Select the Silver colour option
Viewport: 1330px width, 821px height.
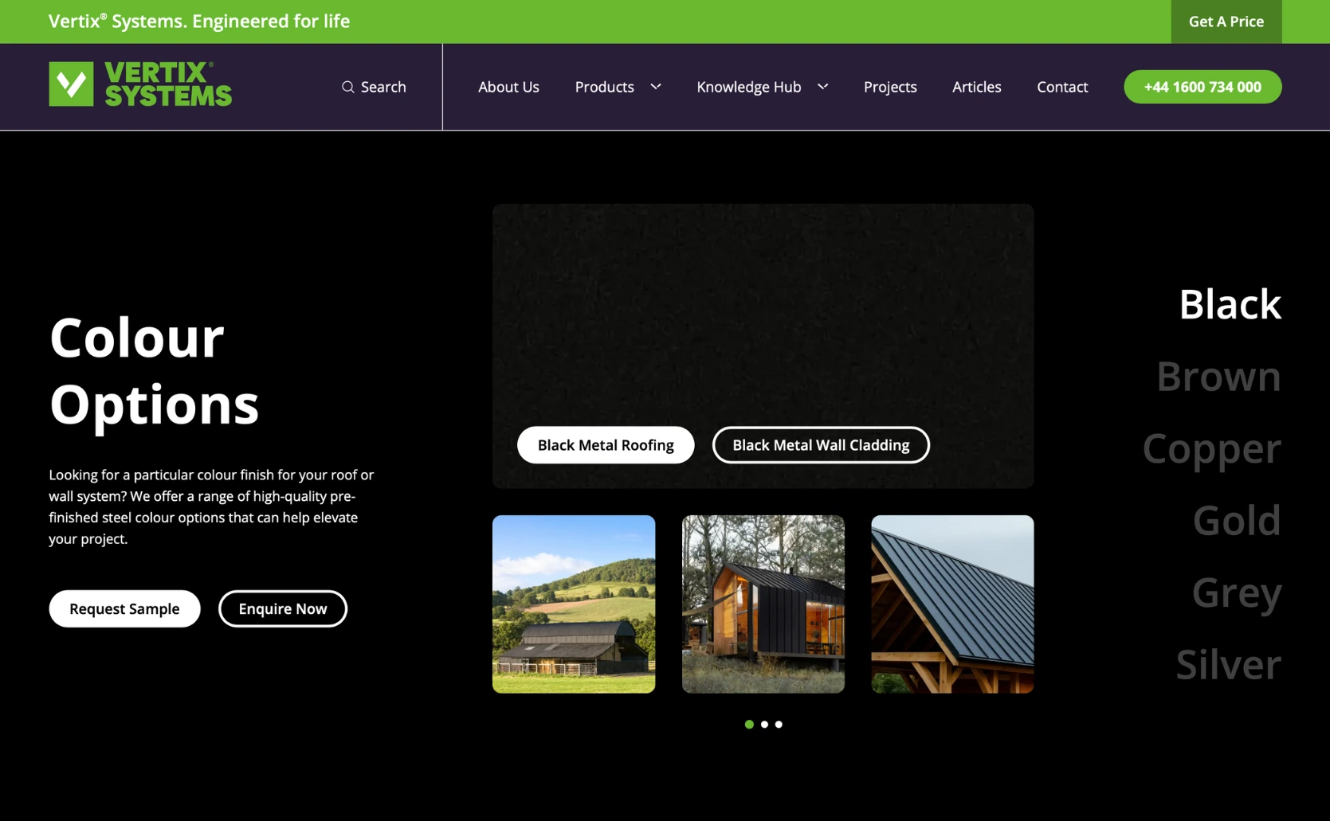1228,664
